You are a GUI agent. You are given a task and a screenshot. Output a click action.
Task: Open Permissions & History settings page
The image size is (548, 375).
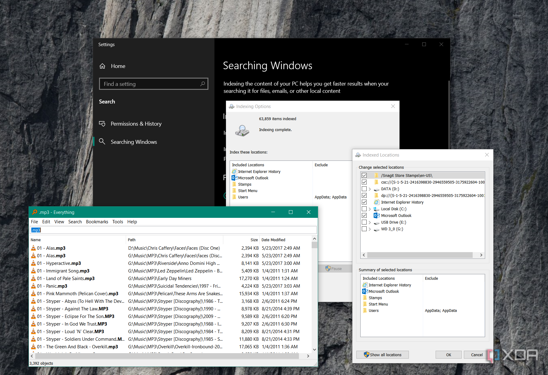(136, 123)
